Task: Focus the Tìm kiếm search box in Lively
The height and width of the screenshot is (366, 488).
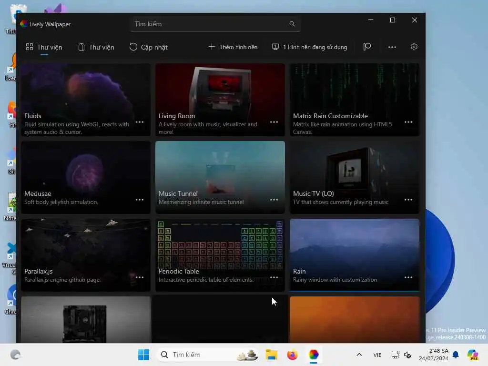Action: click(x=215, y=24)
